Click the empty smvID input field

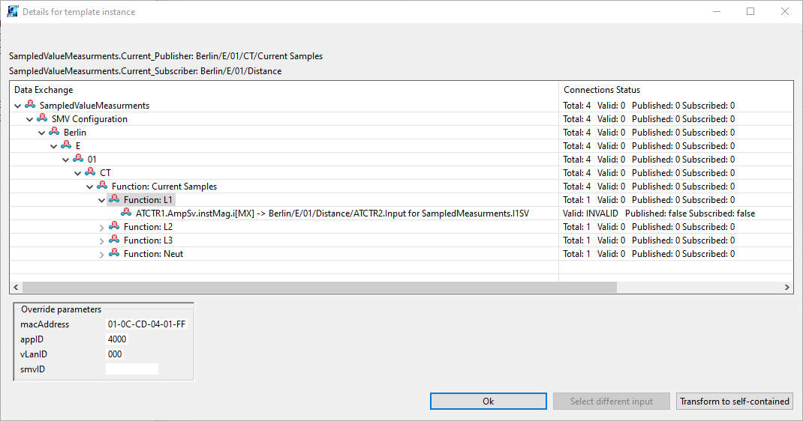point(132,369)
